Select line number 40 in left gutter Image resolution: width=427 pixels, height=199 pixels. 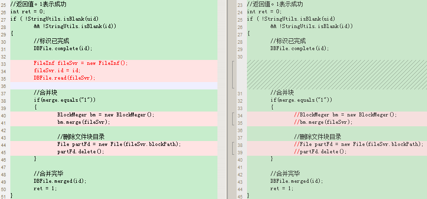(3, 115)
